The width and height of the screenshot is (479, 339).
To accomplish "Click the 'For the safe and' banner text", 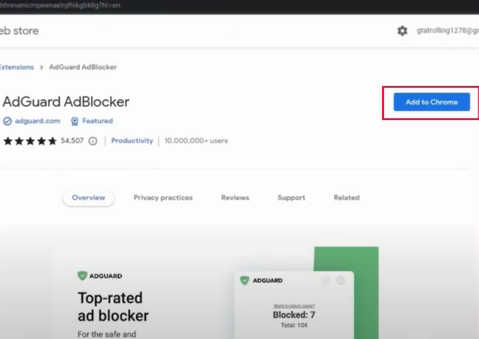I will tap(106, 335).
